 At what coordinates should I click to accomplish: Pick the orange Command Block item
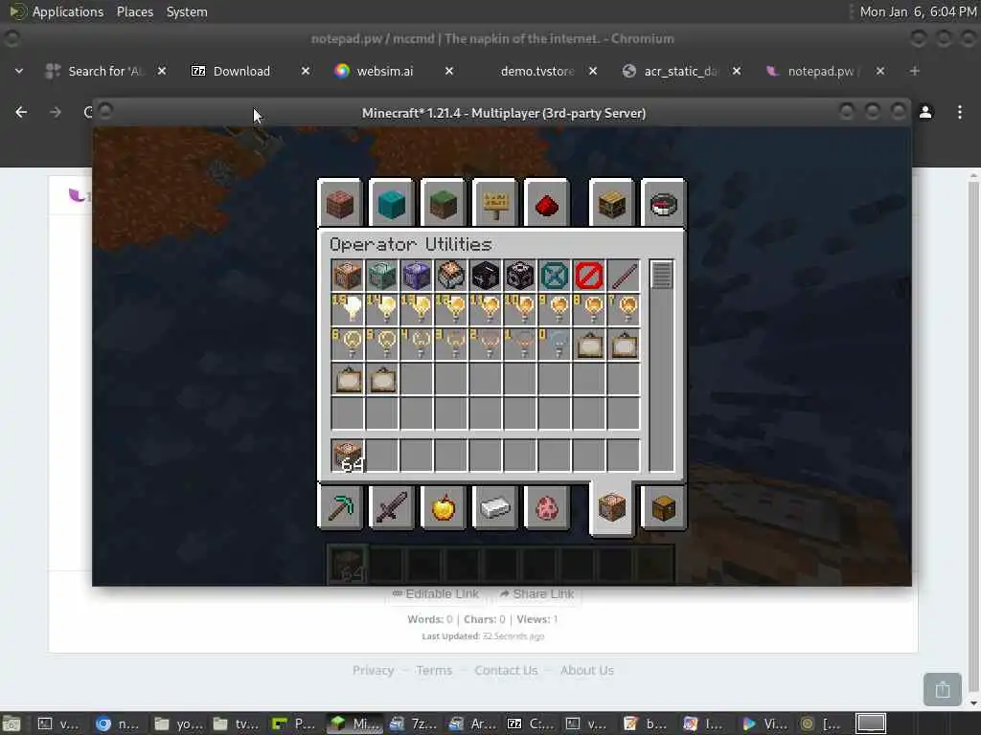tap(347, 276)
